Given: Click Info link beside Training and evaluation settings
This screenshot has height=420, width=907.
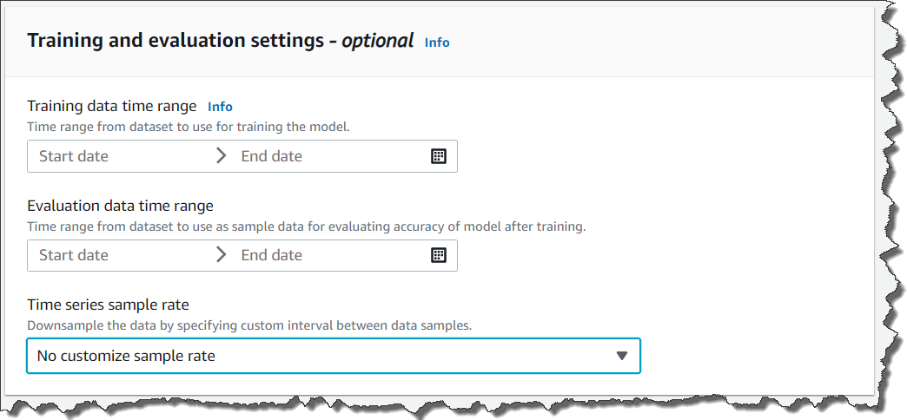Looking at the screenshot, I should tap(437, 42).
